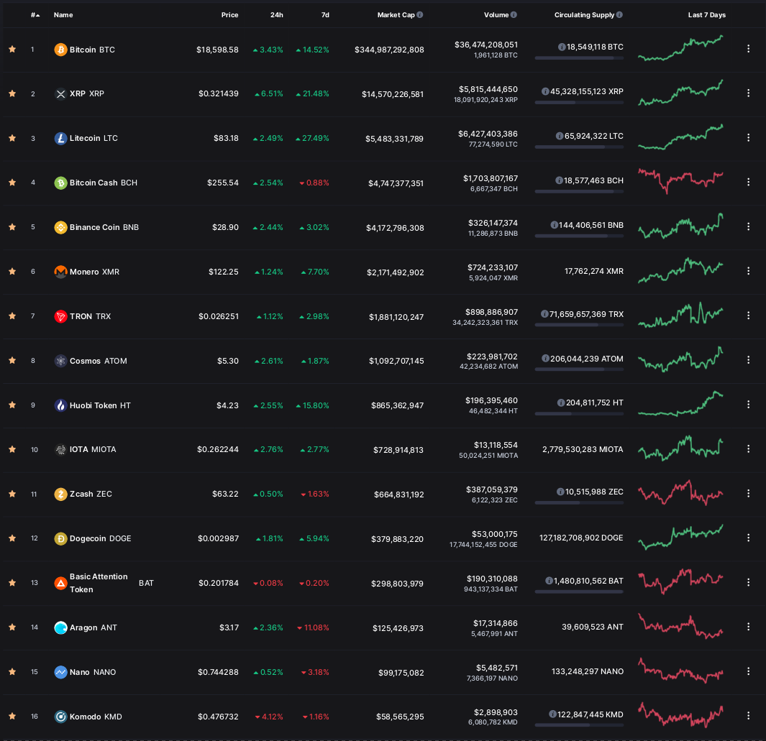
Task: Toggle the favorite star for Komodo
Action: click(x=12, y=717)
